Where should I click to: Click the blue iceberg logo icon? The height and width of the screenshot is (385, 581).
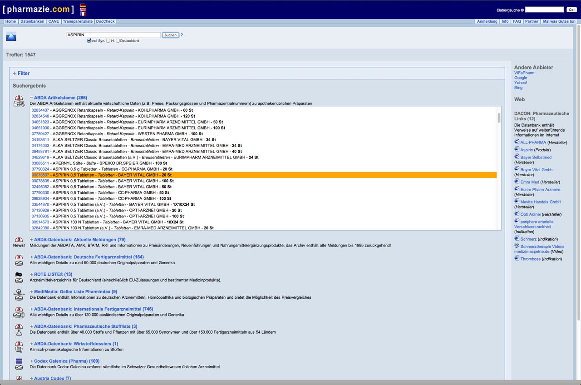tap(11, 37)
